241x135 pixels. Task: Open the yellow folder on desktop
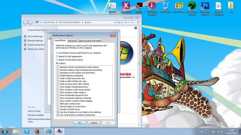(231, 7)
